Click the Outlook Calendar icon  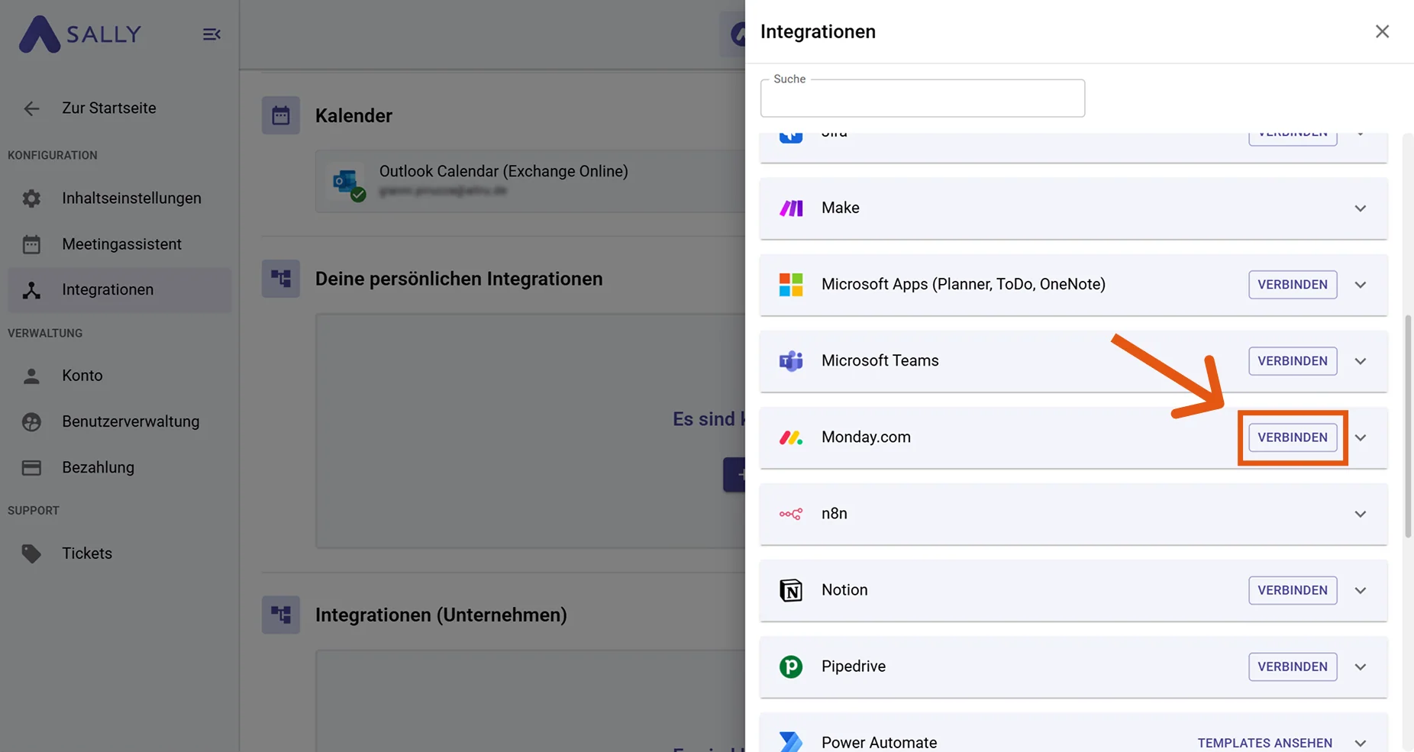[347, 183]
